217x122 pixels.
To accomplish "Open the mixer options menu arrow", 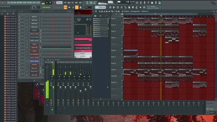I will pyautogui.click(x=45, y=60).
